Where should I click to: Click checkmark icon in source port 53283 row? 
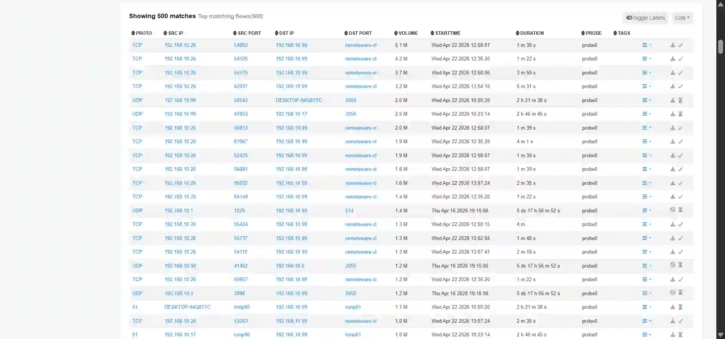click(680, 321)
